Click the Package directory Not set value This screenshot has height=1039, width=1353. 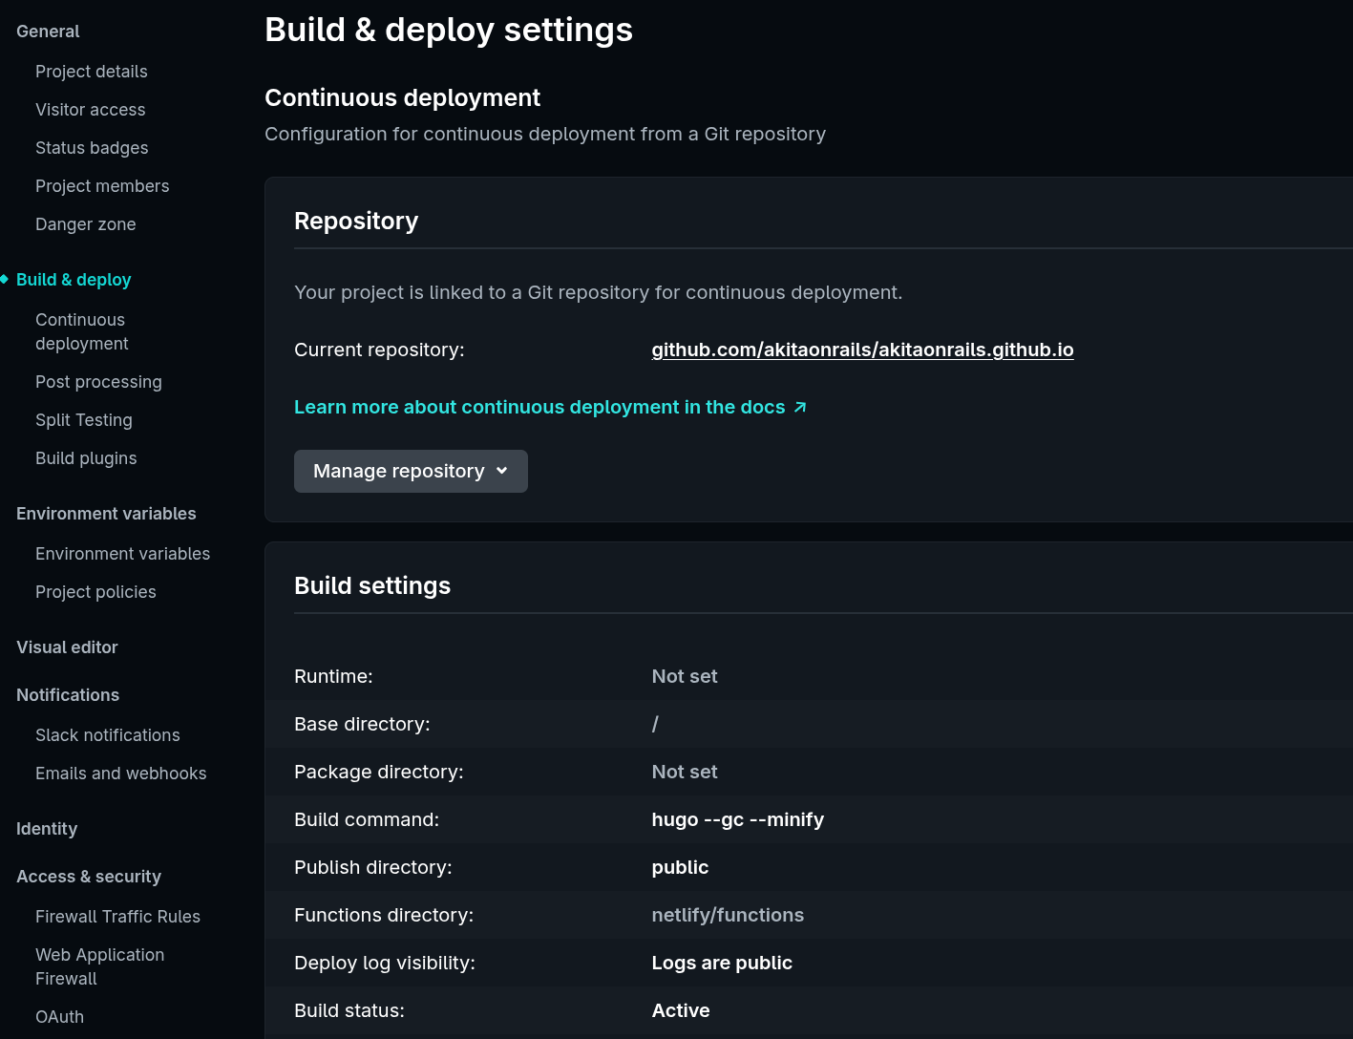coord(685,772)
